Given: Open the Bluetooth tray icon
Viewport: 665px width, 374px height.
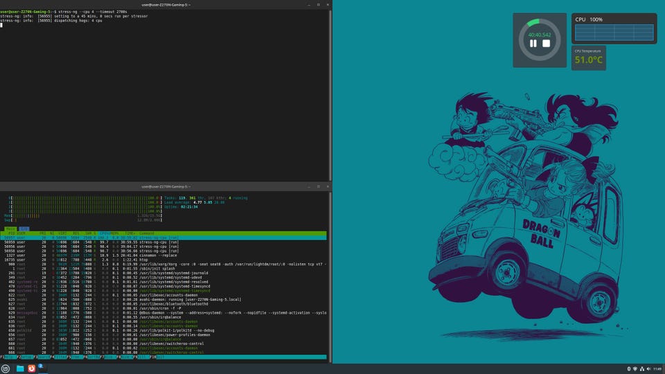Looking at the screenshot, I should [x=628, y=368].
